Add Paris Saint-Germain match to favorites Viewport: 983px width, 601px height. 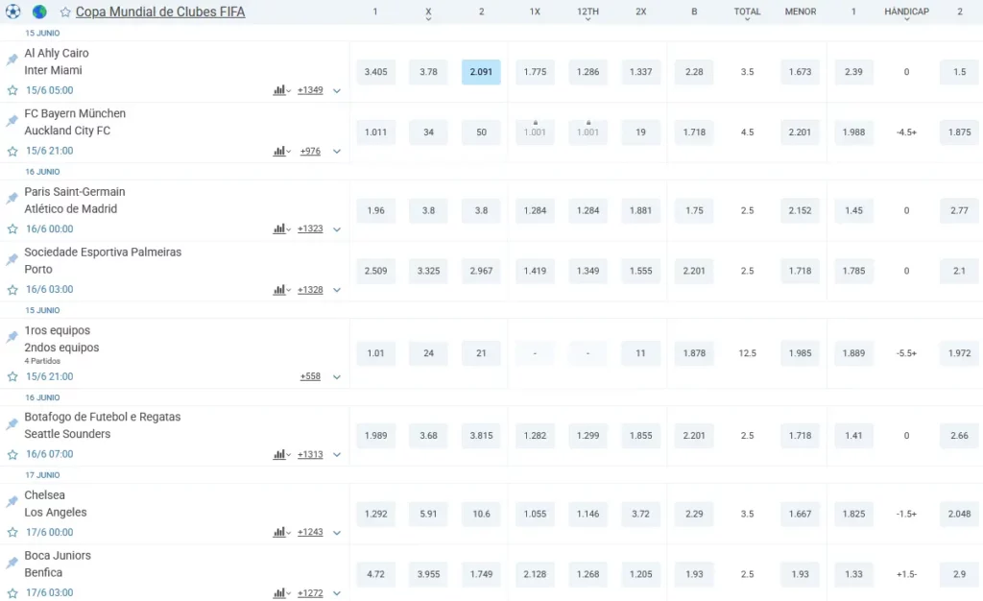click(x=12, y=229)
